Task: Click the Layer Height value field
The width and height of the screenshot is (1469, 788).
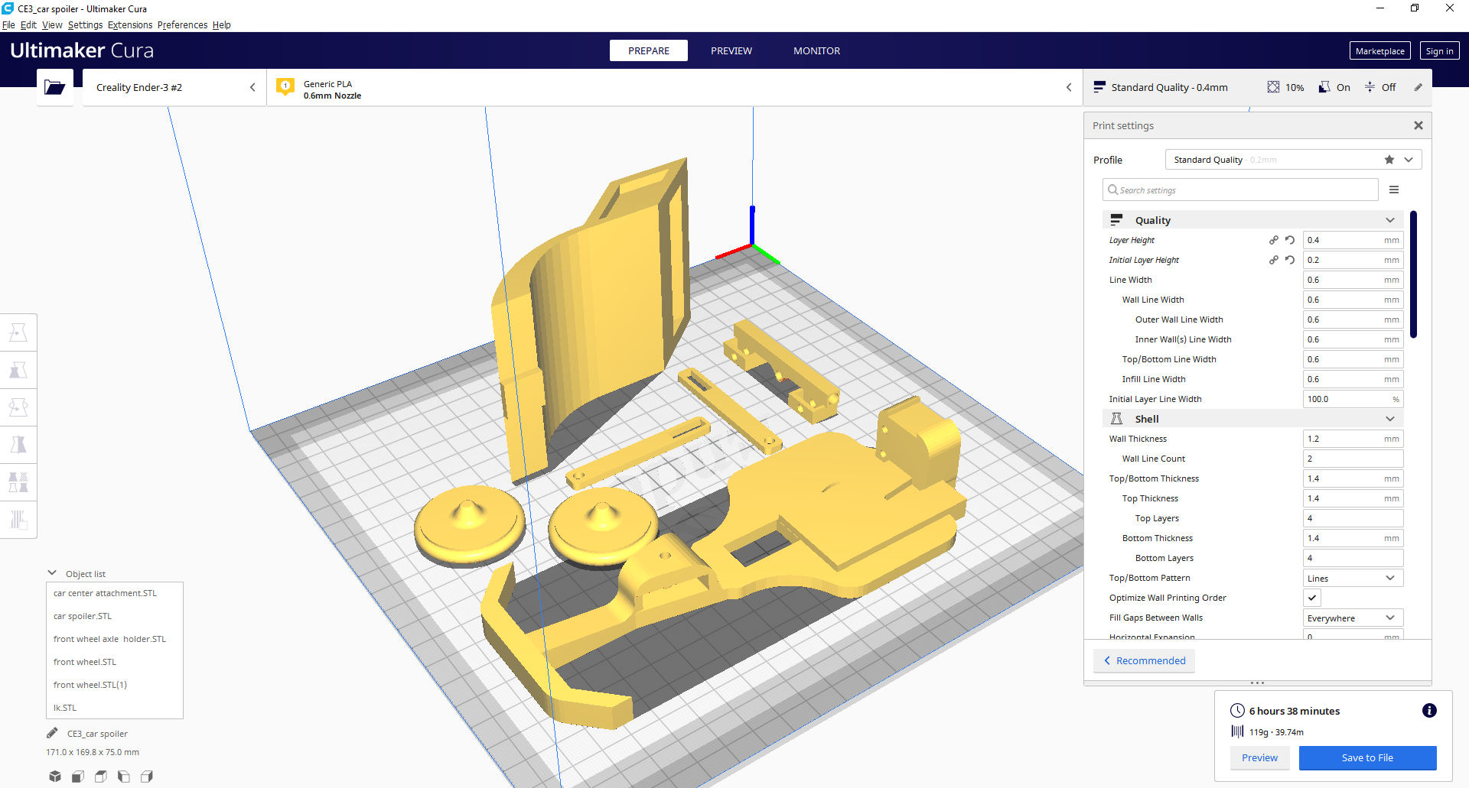Action: coord(1353,240)
